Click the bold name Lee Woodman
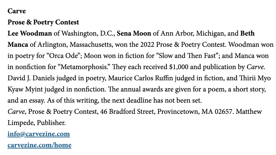276x155 pixels. coord(29,34)
